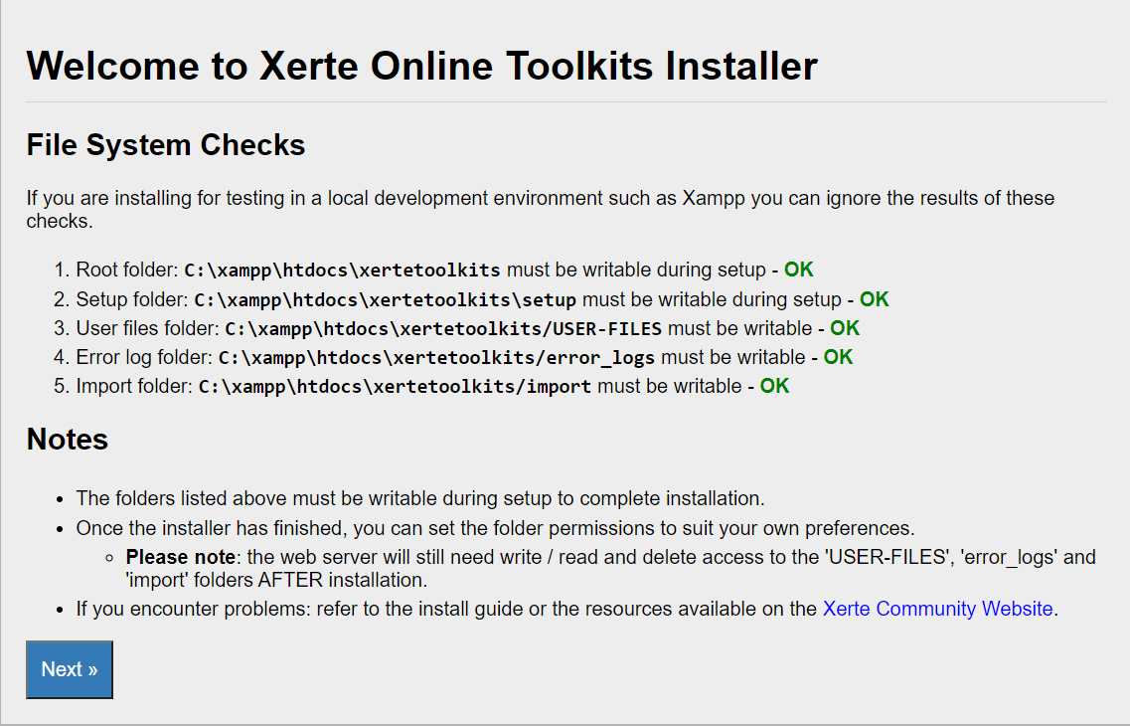1130x726 pixels.
Task: Click the path ending in /import
Action: [x=395, y=387]
